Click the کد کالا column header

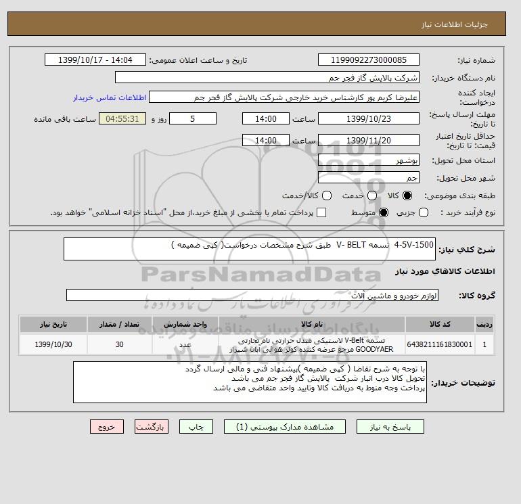click(x=440, y=324)
